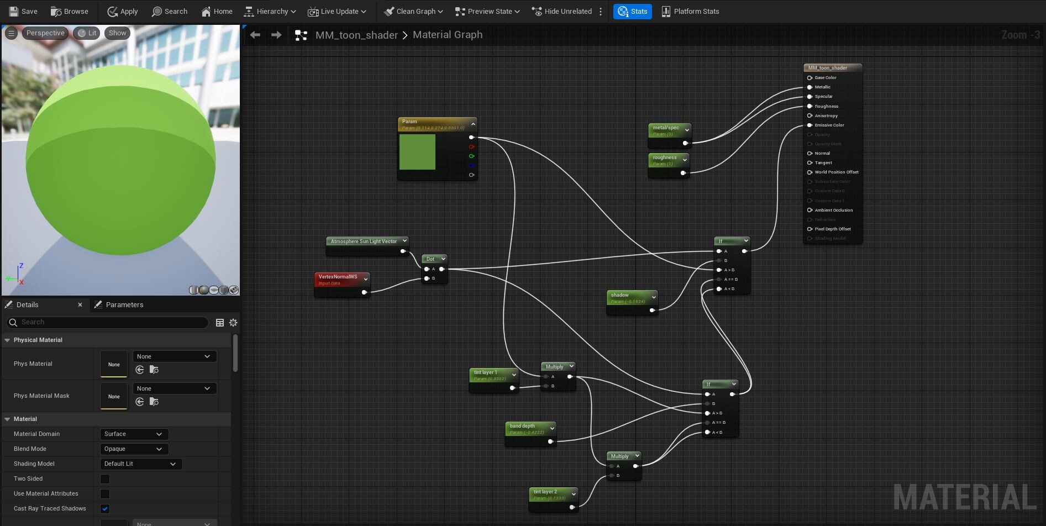Close the Details tab
The width and height of the screenshot is (1046, 526).
click(80, 305)
